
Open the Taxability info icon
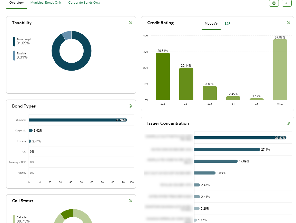pyautogui.click(x=130, y=23)
